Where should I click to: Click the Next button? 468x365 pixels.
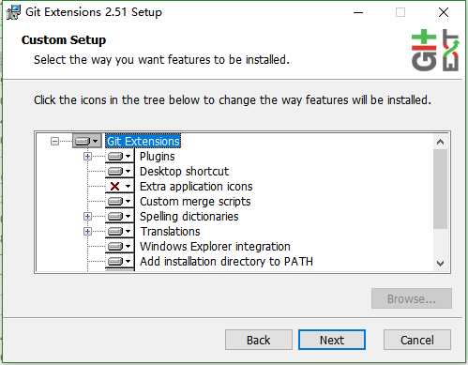(332, 340)
